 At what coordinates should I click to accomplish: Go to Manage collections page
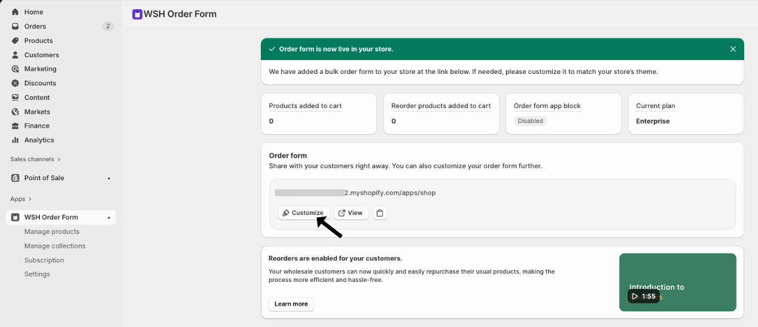point(55,246)
